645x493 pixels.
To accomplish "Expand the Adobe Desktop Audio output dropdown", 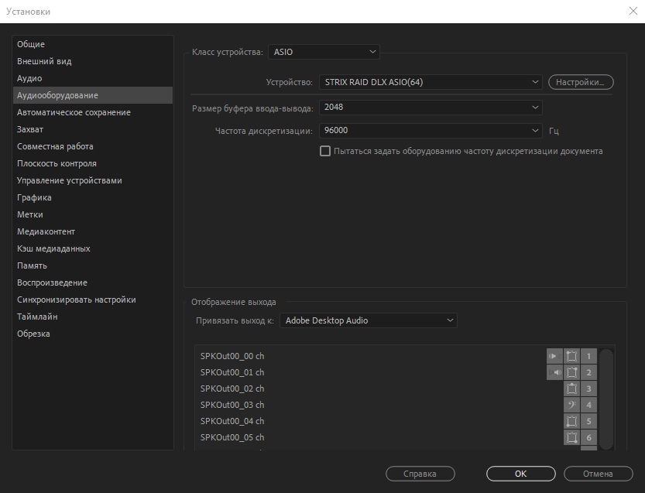I will (x=368, y=320).
